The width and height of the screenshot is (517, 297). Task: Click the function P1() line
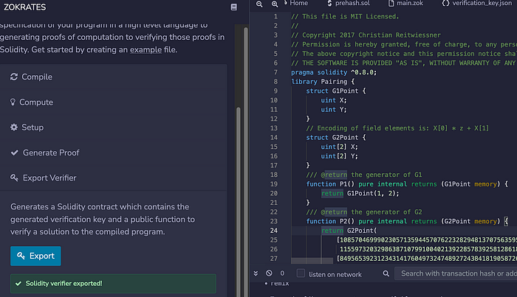[x=407, y=184]
